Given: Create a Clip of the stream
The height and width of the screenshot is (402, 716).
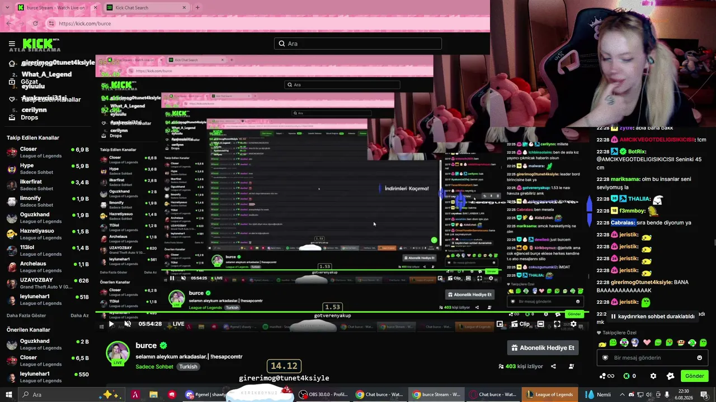Looking at the screenshot, I should 520,324.
